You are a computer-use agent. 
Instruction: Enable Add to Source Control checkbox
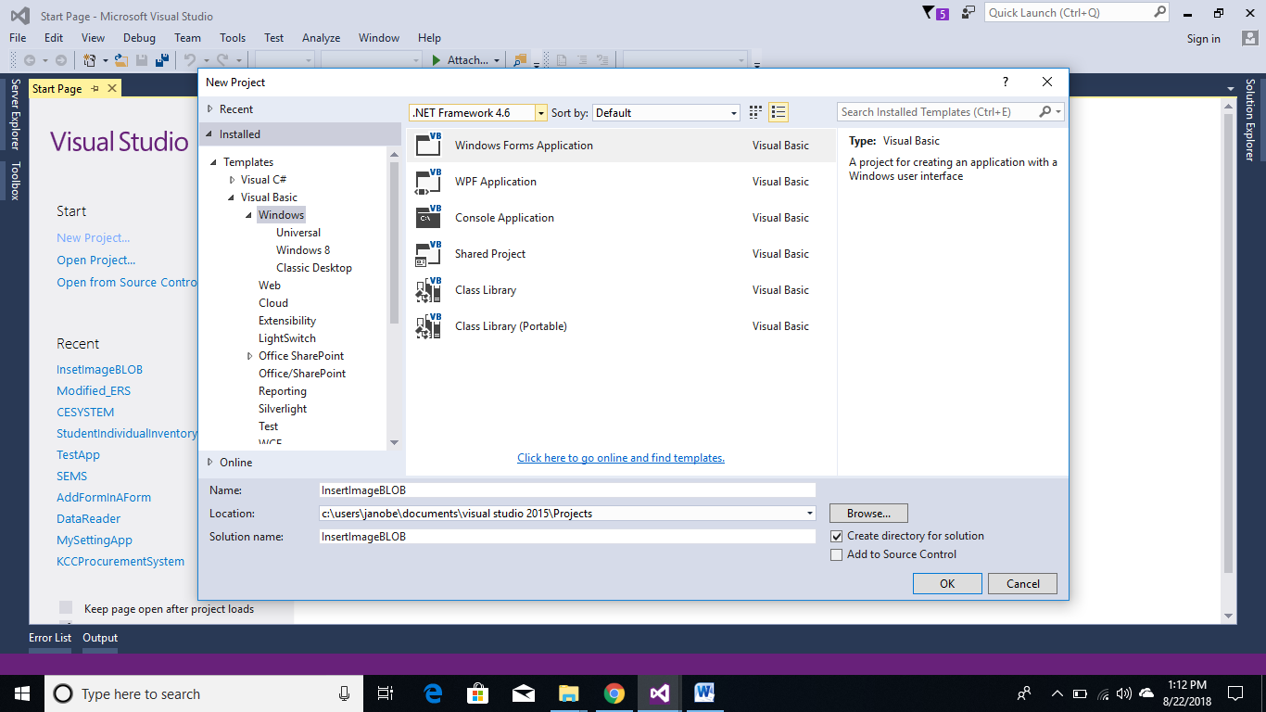pyautogui.click(x=837, y=554)
